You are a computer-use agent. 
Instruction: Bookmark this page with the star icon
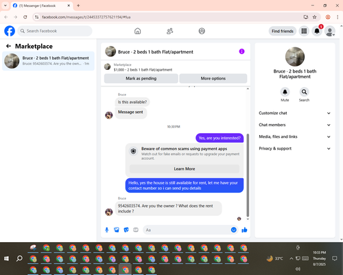pyautogui.click(x=315, y=17)
